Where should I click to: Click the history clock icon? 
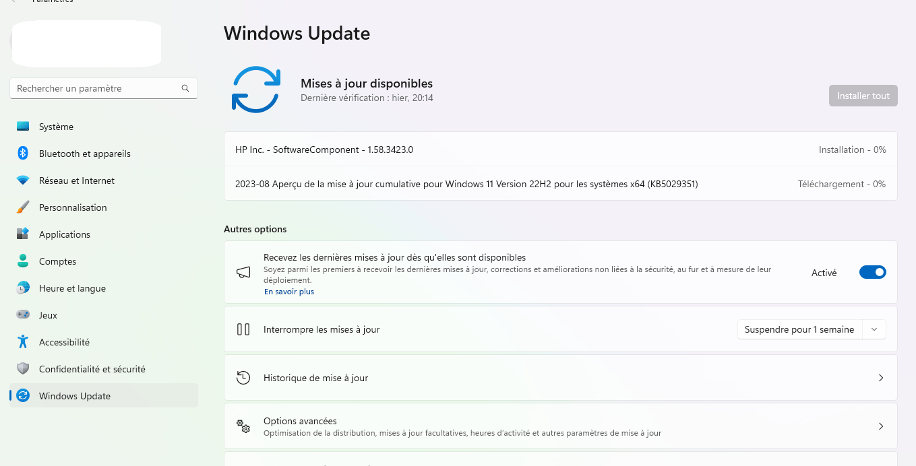click(x=243, y=378)
